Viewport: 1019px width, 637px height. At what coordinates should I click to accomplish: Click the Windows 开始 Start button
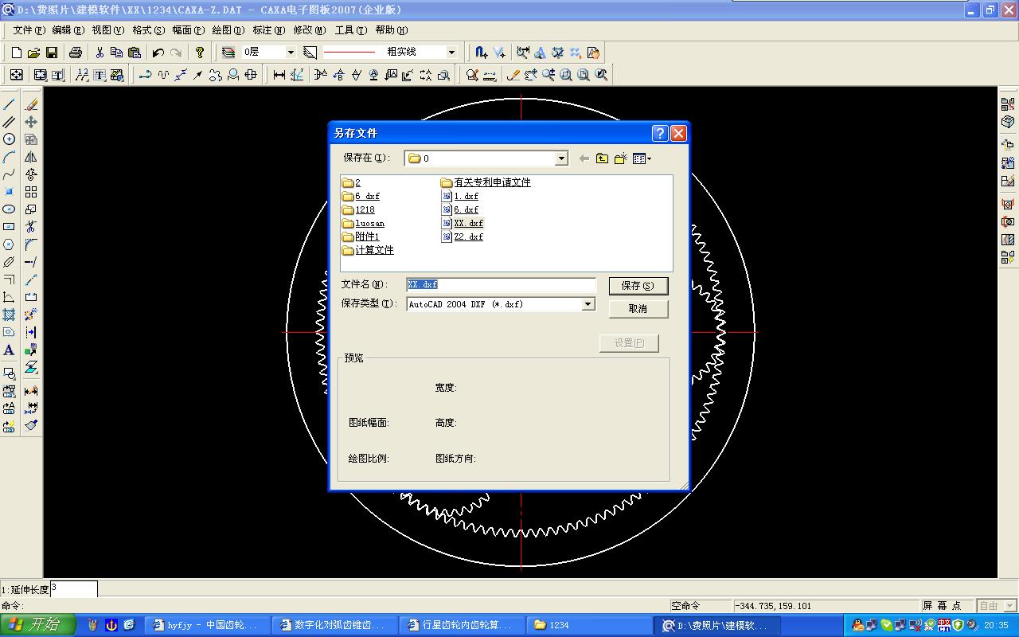point(37,625)
